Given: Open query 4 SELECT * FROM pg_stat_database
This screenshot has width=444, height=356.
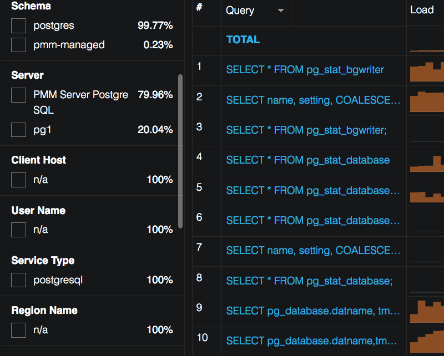Looking at the screenshot, I should [308, 160].
